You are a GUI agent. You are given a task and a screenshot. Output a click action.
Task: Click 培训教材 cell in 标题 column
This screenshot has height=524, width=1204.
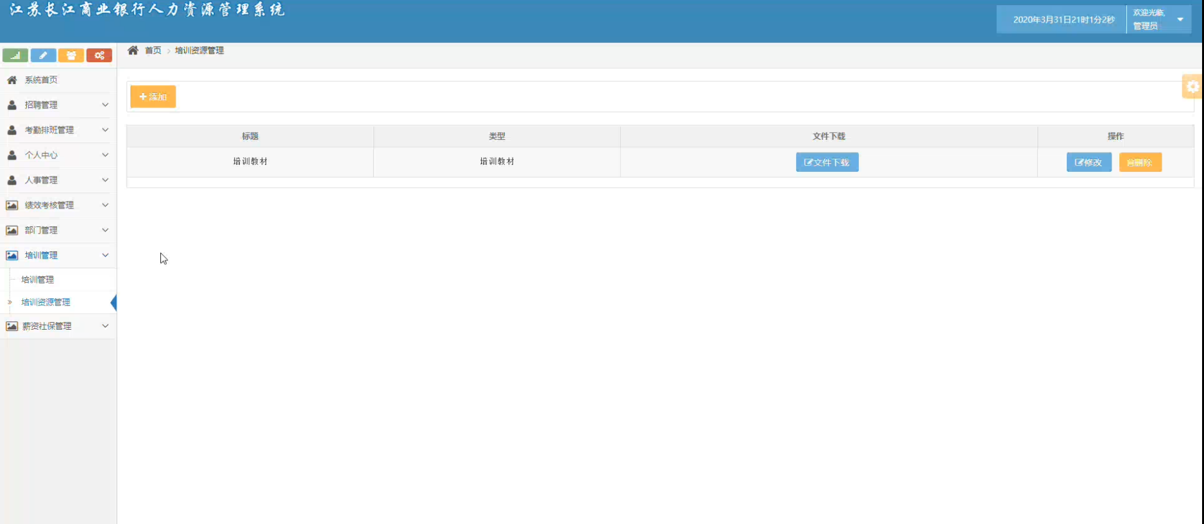pyautogui.click(x=250, y=162)
